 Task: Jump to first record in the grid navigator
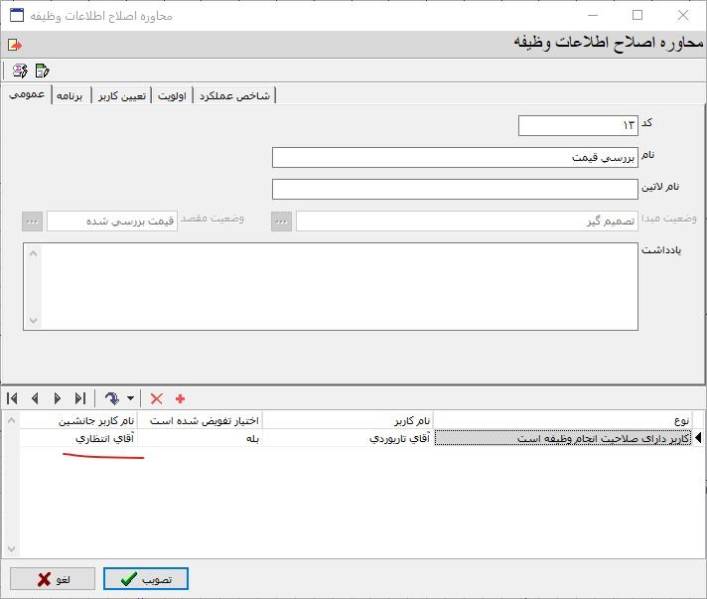click(x=13, y=398)
